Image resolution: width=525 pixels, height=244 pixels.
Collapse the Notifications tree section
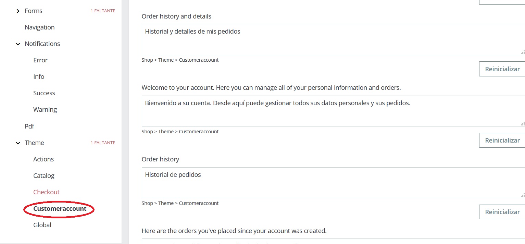18,44
